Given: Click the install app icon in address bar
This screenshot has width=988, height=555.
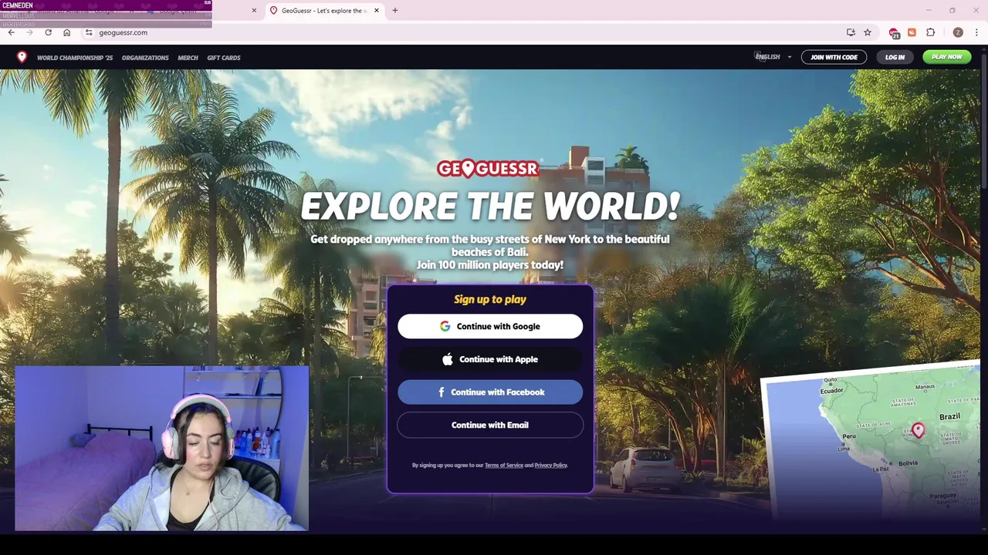Looking at the screenshot, I should coord(851,32).
